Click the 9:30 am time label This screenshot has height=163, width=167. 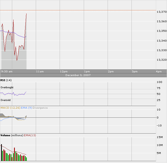click(x=7, y=72)
